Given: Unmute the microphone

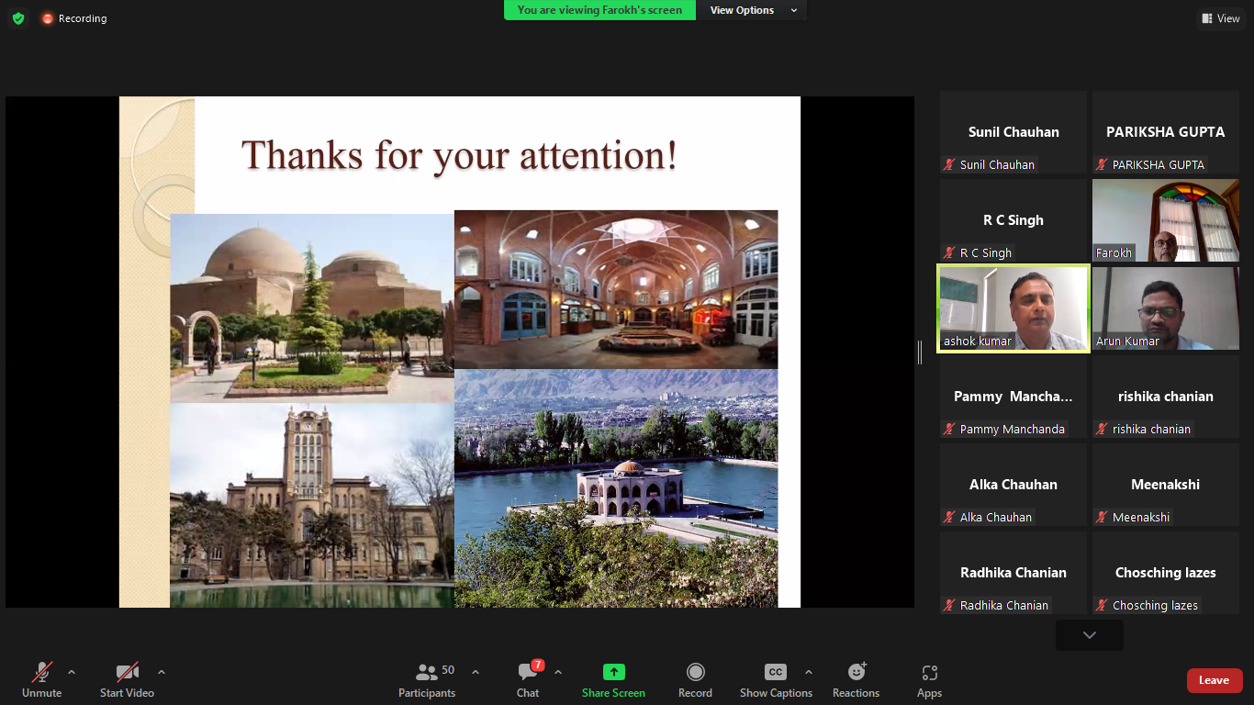Looking at the screenshot, I should click(42, 680).
